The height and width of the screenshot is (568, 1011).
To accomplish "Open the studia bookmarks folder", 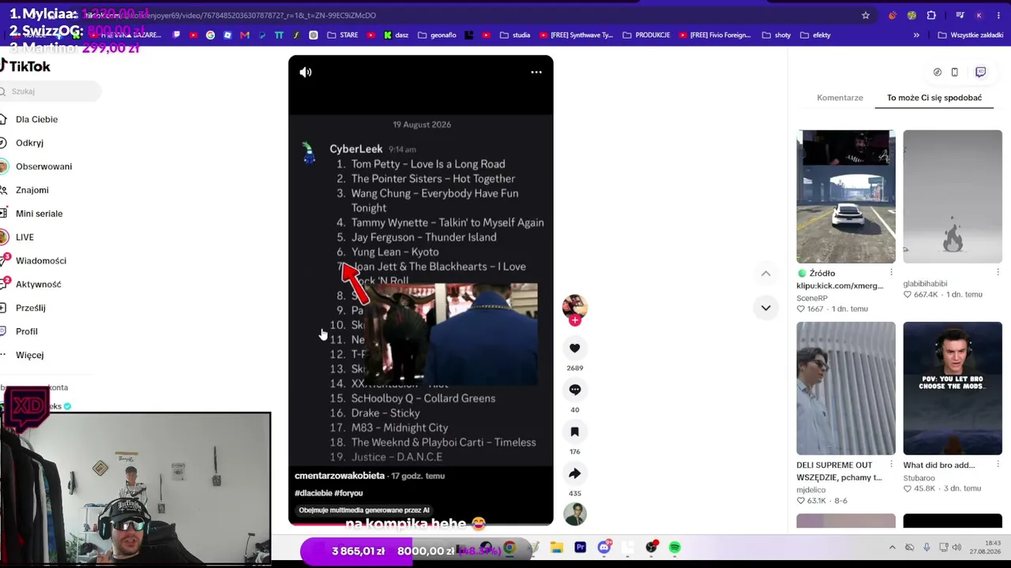I will click(x=515, y=35).
